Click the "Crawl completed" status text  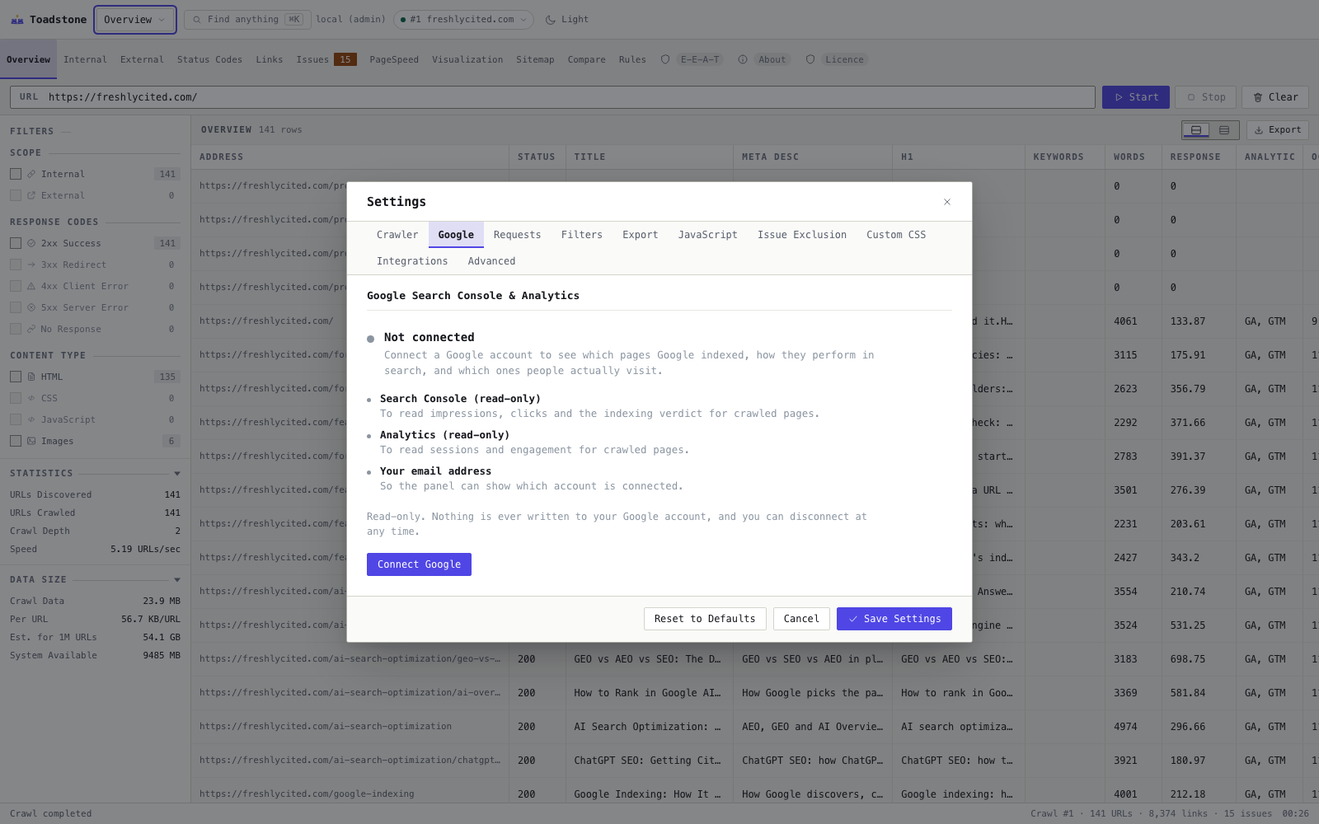51,814
